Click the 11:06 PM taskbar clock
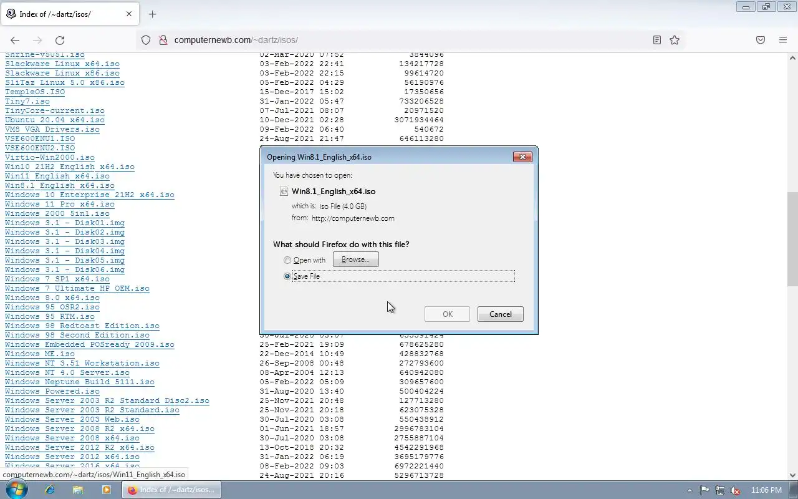798x499 pixels. pos(766,490)
